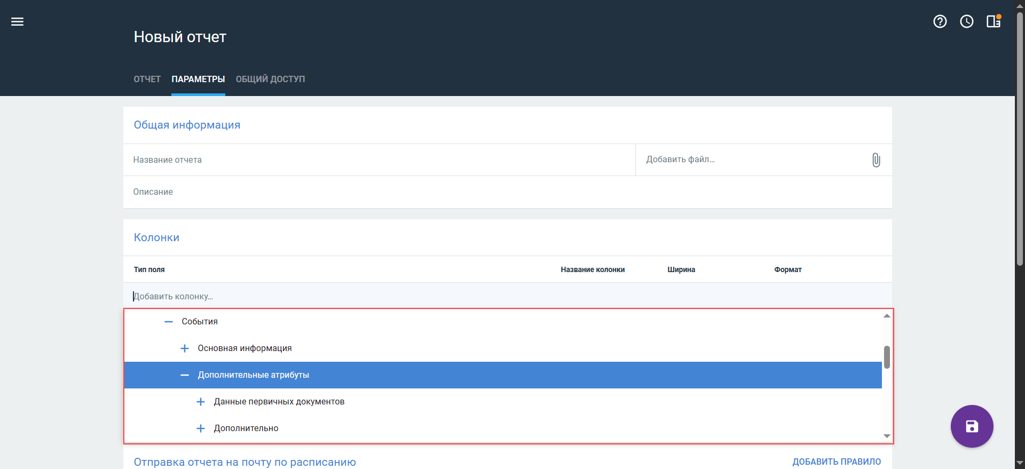
Task: Expand the Основная информация node
Action: (185, 348)
